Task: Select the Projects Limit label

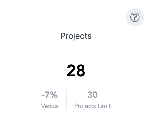Action: coord(93,106)
